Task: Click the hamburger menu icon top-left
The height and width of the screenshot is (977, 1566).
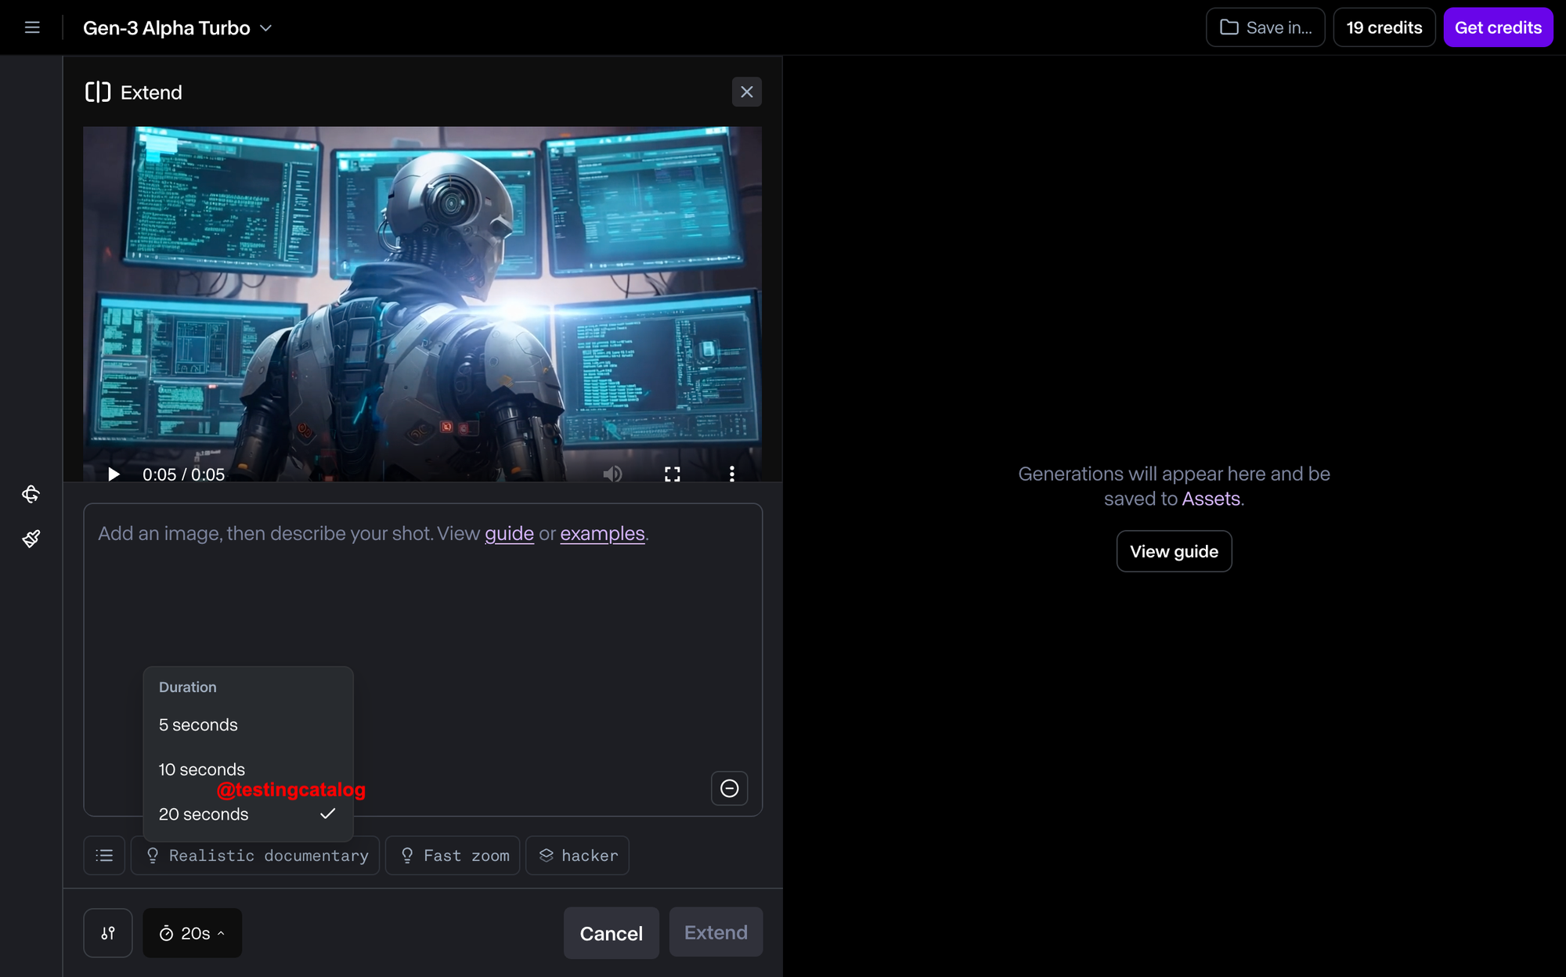Action: 33,27
